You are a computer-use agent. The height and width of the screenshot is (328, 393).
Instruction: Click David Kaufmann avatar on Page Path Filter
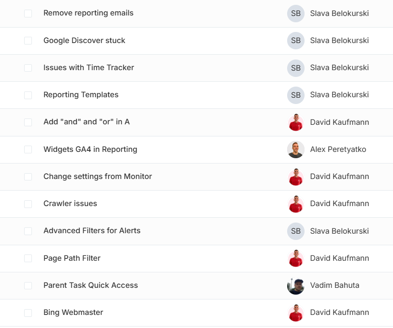click(295, 258)
